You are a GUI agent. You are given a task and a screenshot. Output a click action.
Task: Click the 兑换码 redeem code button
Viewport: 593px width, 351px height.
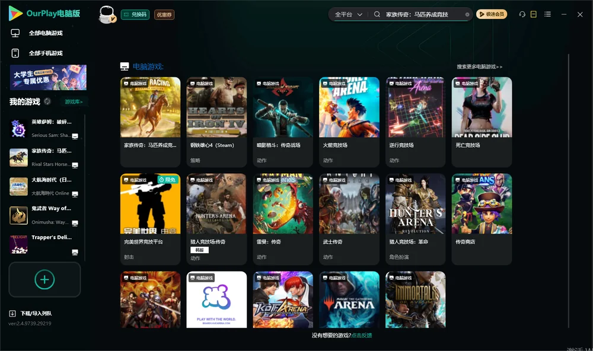135,14
